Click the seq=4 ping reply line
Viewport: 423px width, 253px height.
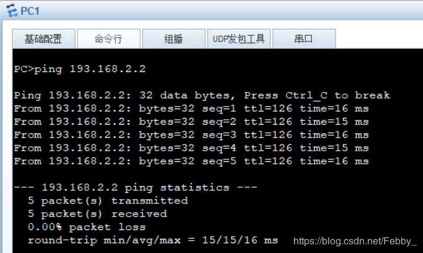[191, 148]
